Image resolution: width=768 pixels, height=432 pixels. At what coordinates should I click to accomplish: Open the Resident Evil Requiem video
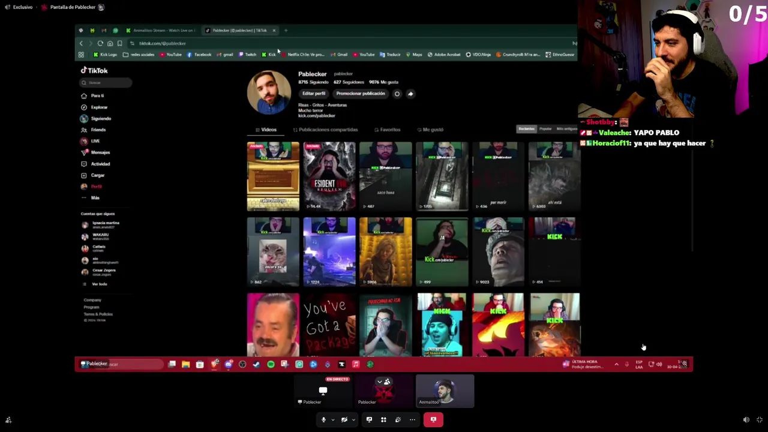(329, 176)
